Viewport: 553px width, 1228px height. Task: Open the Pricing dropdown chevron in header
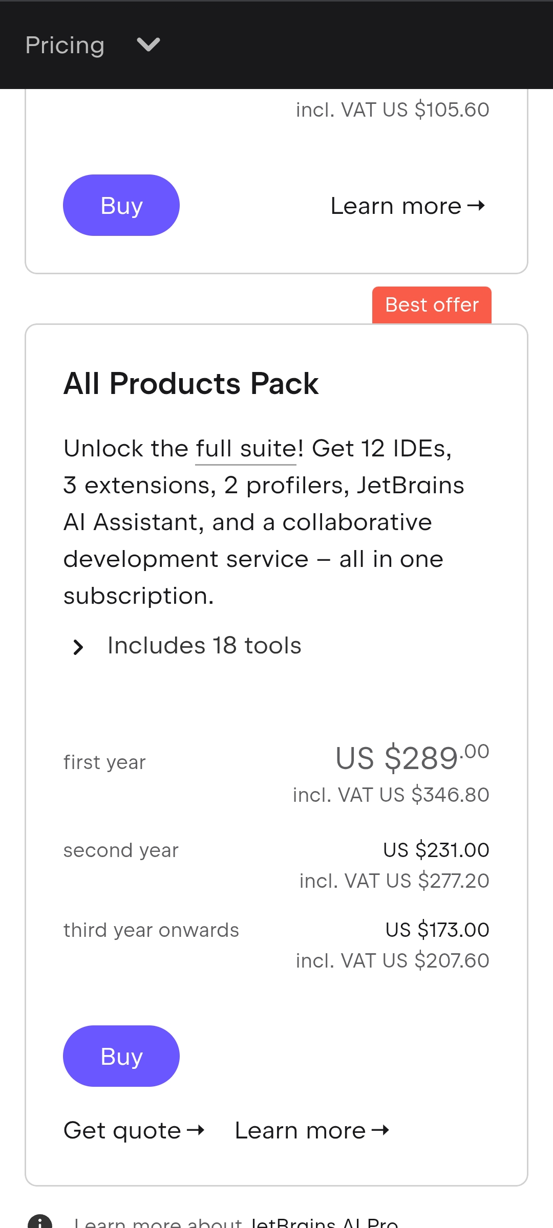click(148, 45)
